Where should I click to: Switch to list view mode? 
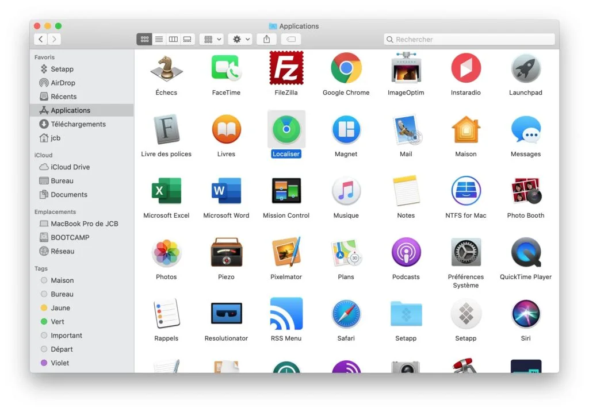coord(159,39)
